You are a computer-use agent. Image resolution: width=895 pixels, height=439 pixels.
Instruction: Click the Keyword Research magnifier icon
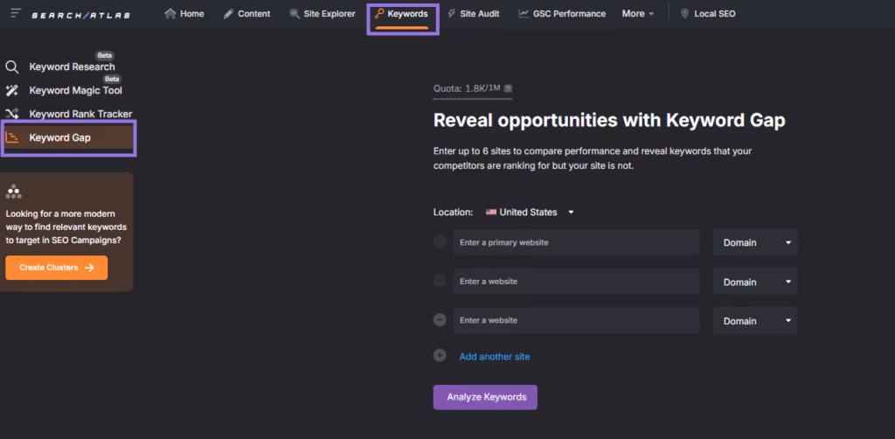pos(12,67)
